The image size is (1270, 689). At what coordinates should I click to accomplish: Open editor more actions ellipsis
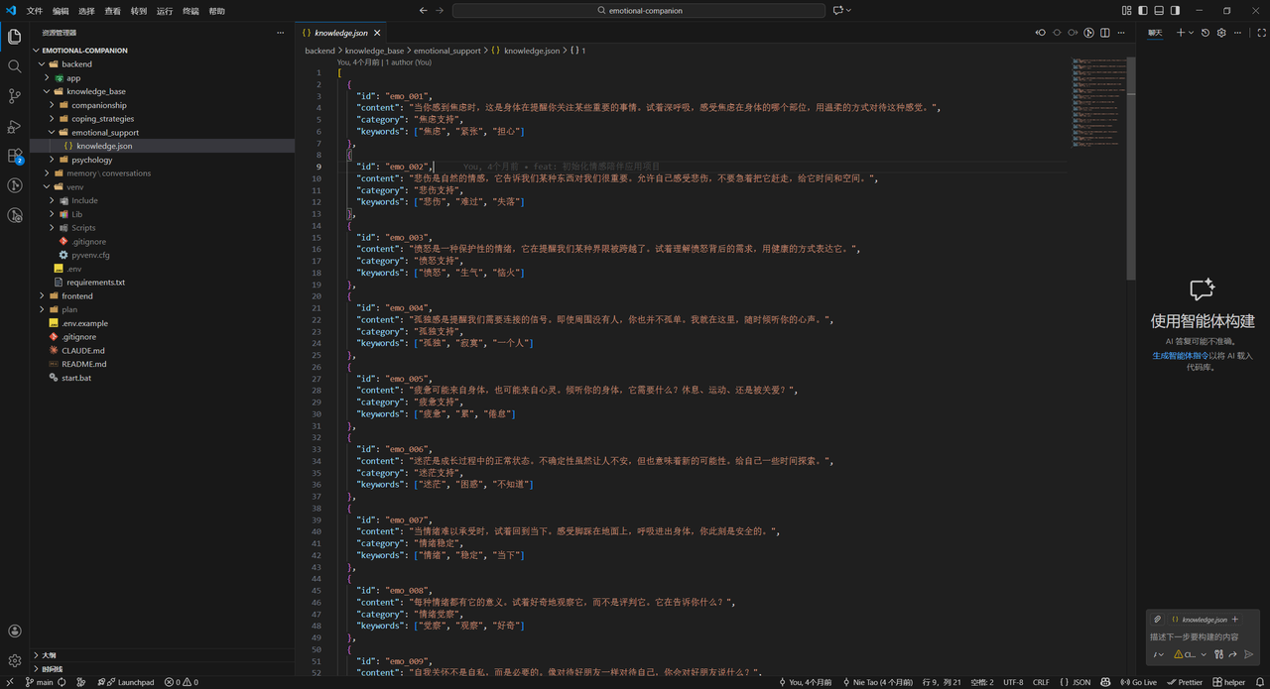pyautogui.click(x=1120, y=33)
